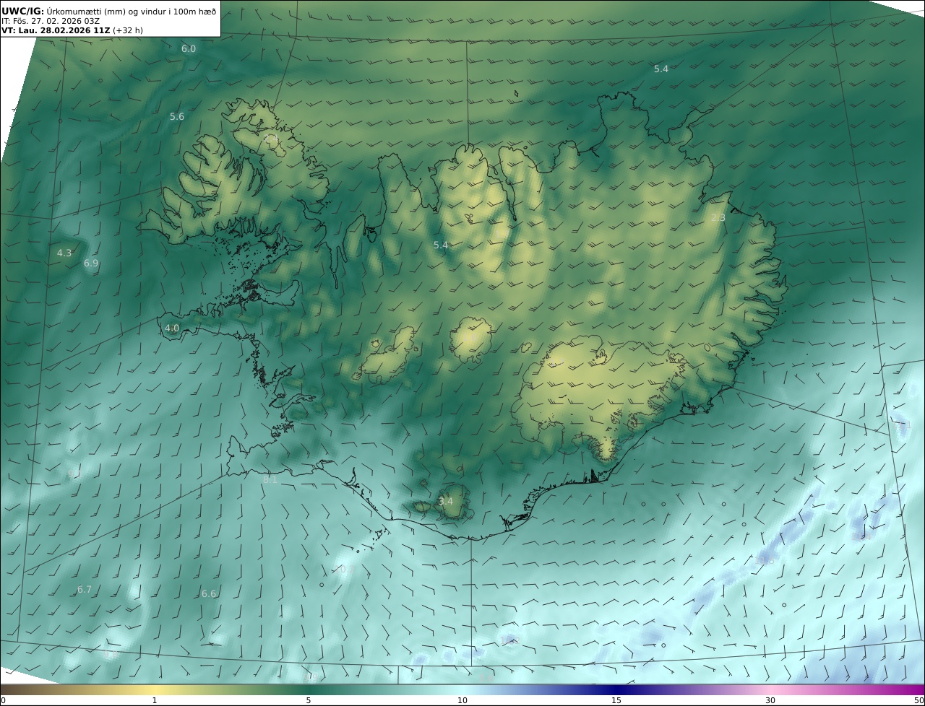Click the 2.3 value label in east Iceland
925x706 pixels.
(718, 218)
